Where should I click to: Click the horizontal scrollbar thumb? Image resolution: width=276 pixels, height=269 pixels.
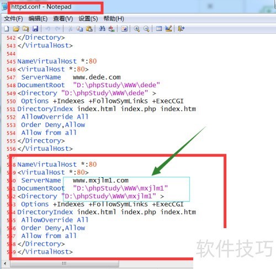(65, 263)
